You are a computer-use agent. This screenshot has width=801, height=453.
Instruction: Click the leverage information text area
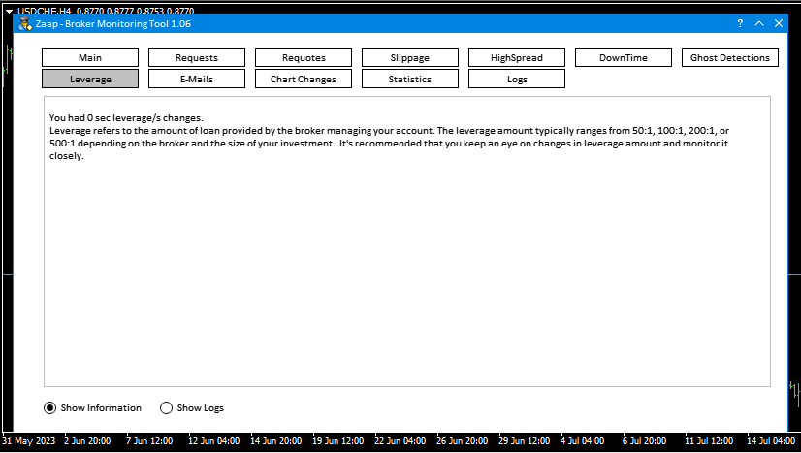pyautogui.click(x=407, y=242)
